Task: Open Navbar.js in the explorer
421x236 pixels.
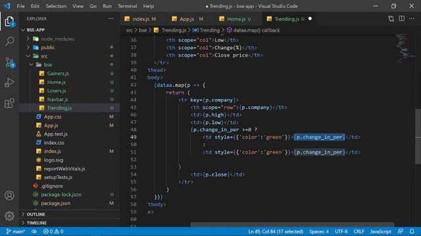Action: [x=57, y=99]
